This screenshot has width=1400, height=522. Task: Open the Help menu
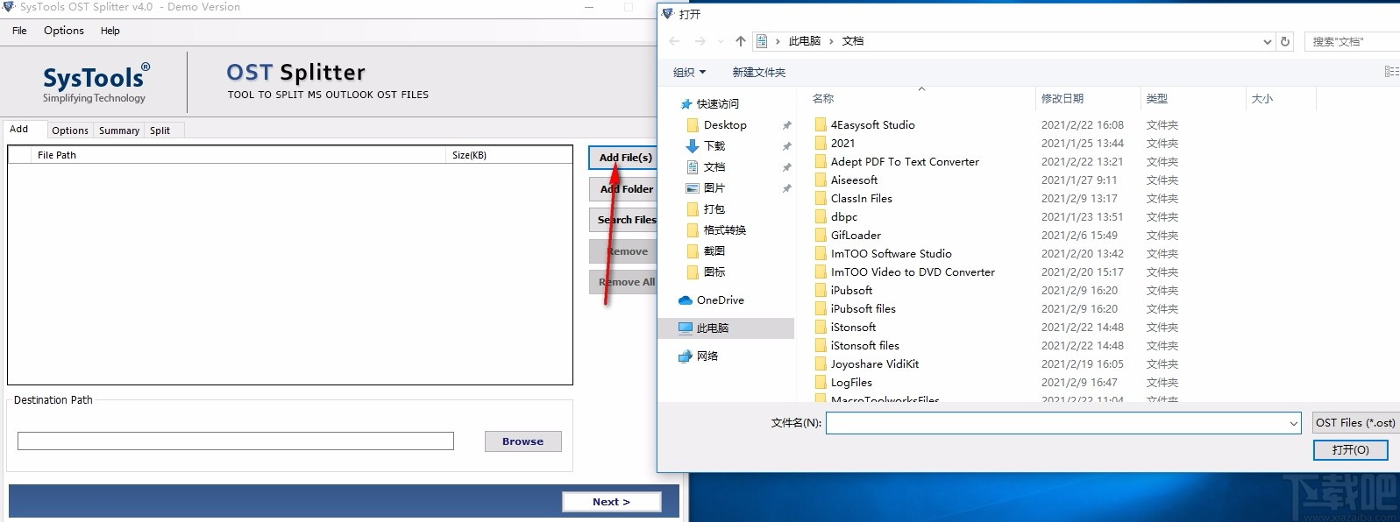pos(110,31)
